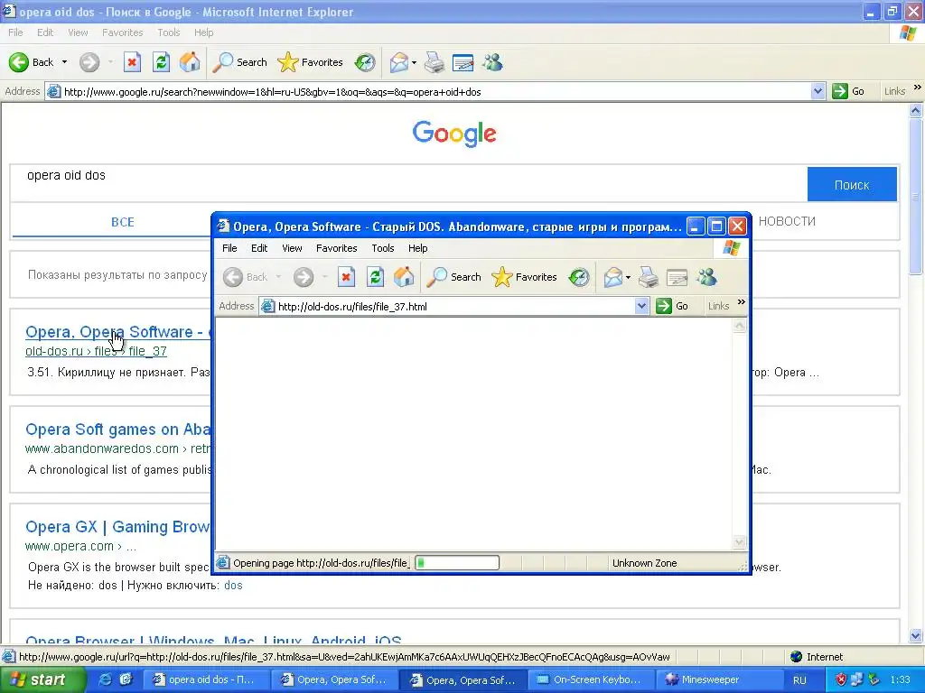This screenshot has width=925, height=693.
Task: Click Forward arrow in Opera popup toolbar
Action: pos(304,276)
